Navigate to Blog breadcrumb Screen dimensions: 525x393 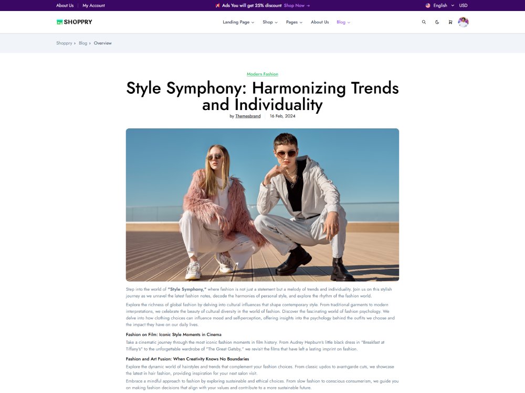pos(83,43)
